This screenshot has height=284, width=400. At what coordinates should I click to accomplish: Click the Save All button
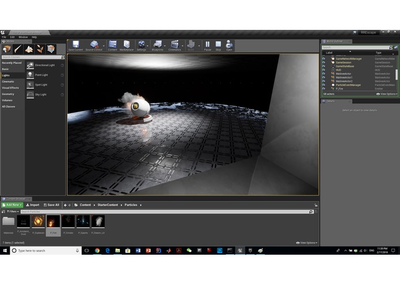[x=51, y=205]
